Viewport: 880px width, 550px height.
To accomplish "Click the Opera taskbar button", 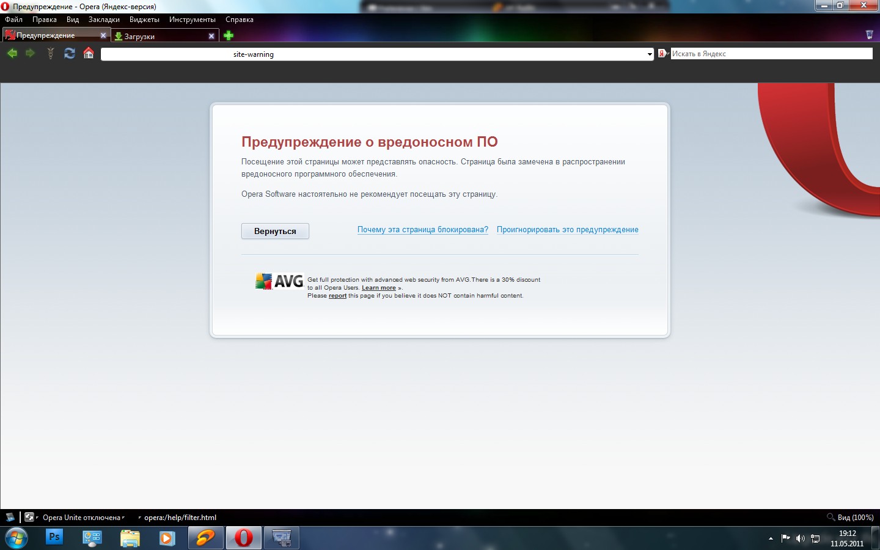I will pyautogui.click(x=244, y=538).
